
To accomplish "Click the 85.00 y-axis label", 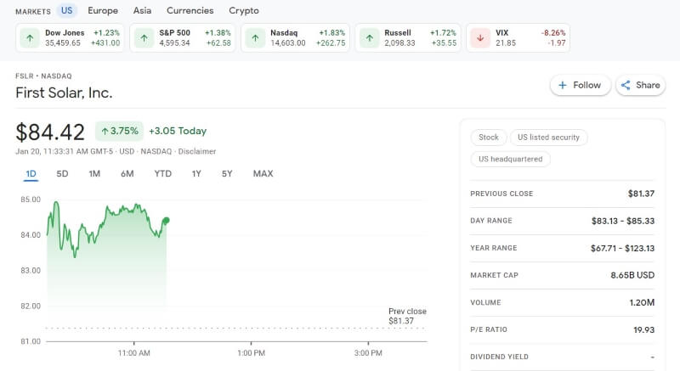I will [31, 200].
